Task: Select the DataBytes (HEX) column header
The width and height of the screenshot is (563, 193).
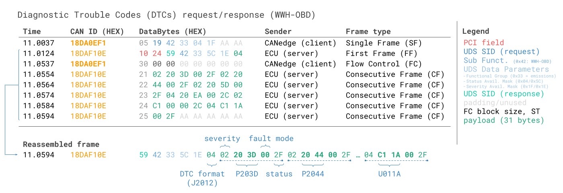Action: pos(172,31)
